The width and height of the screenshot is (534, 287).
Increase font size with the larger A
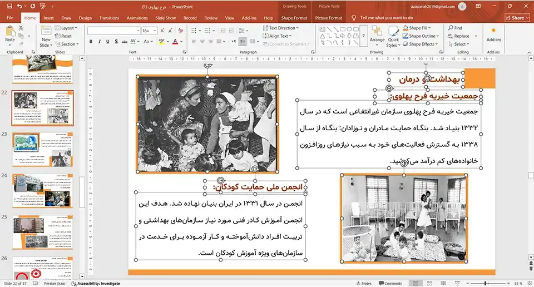click(162, 31)
